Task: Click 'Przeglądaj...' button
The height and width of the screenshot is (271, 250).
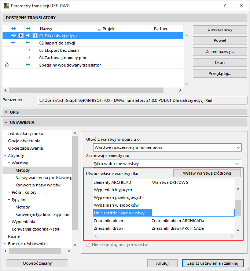Action: [220, 74]
